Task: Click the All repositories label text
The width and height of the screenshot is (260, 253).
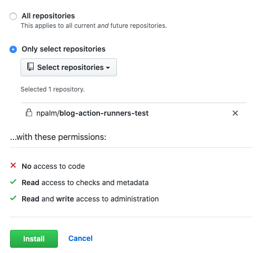Action: [x=48, y=16]
